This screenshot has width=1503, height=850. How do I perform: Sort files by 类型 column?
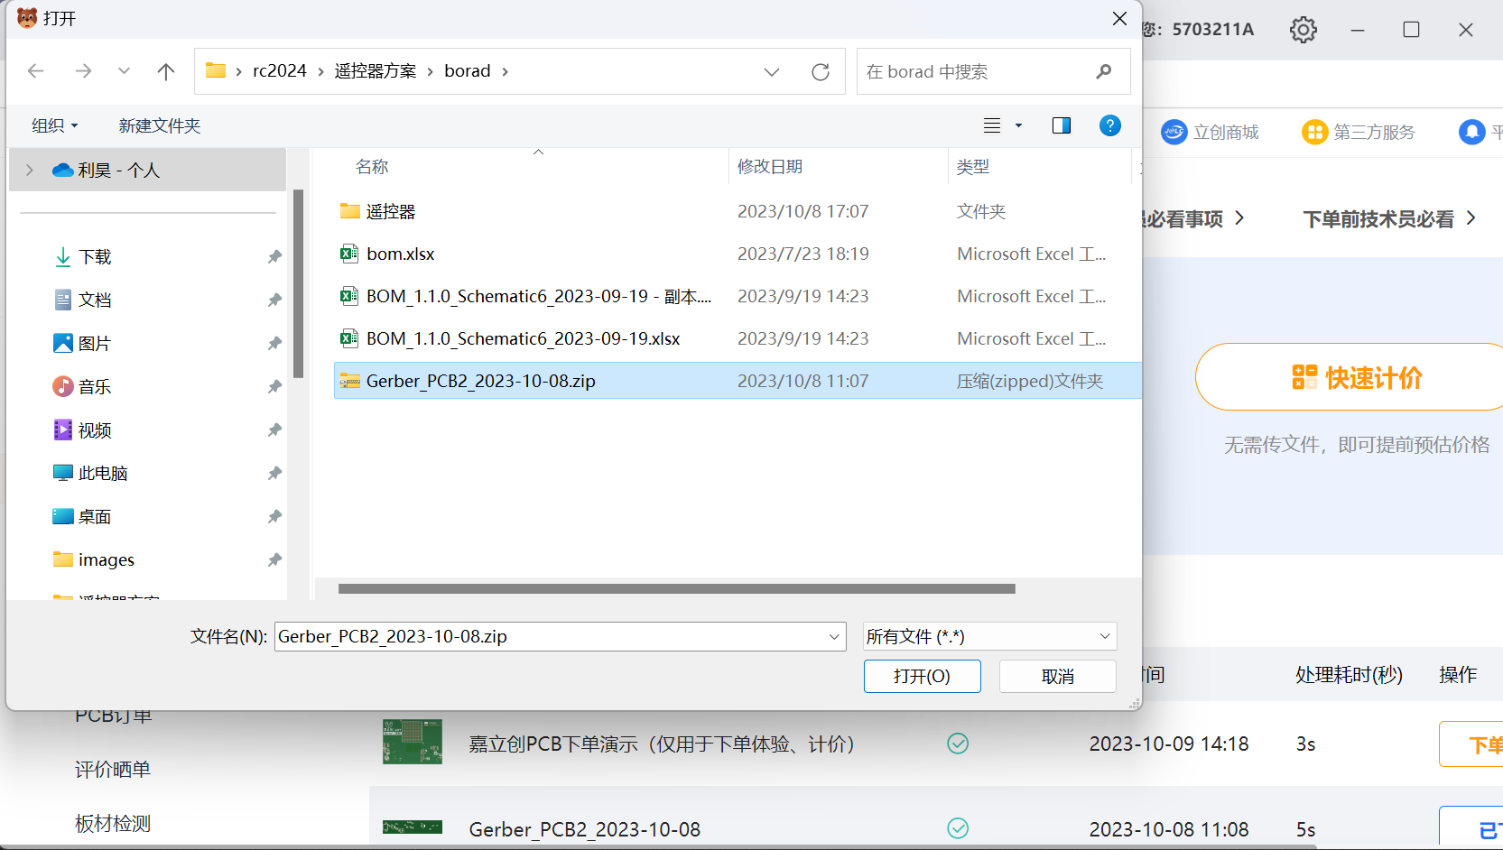click(973, 167)
